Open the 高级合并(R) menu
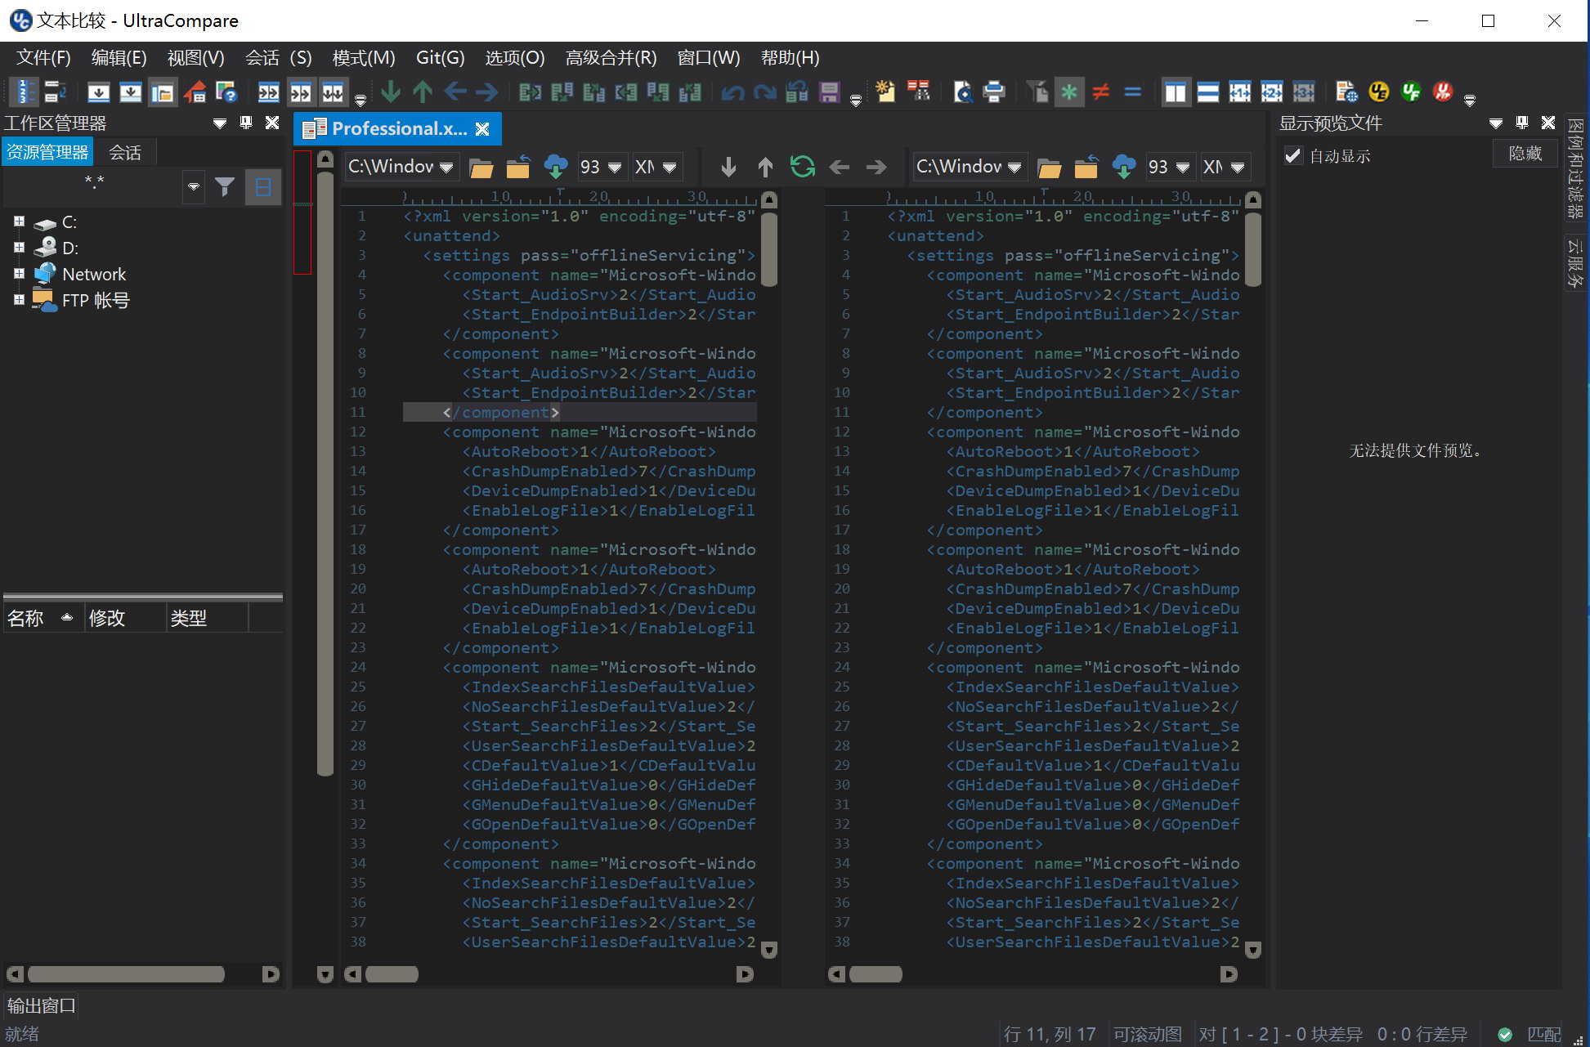1590x1047 pixels. coord(611,58)
